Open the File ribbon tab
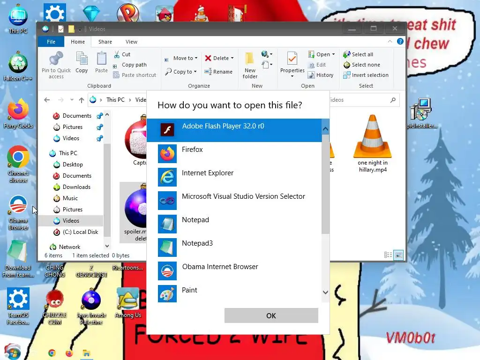480x360 pixels. point(51,42)
